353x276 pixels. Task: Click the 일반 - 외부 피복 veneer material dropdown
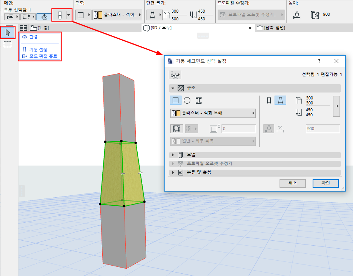coord(213,141)
